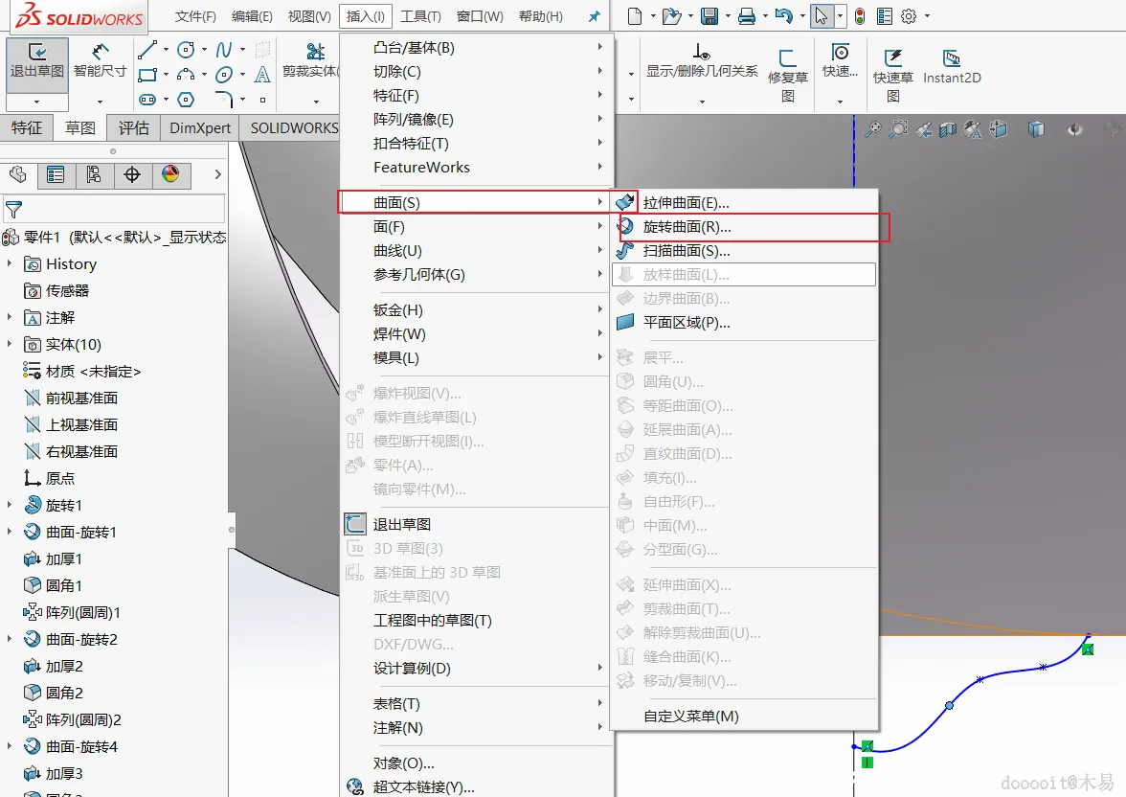Open the 工具(T) menu
The height and width of the screenshot is (797, 1126).
pyautogui.click(x=421, y=16)
